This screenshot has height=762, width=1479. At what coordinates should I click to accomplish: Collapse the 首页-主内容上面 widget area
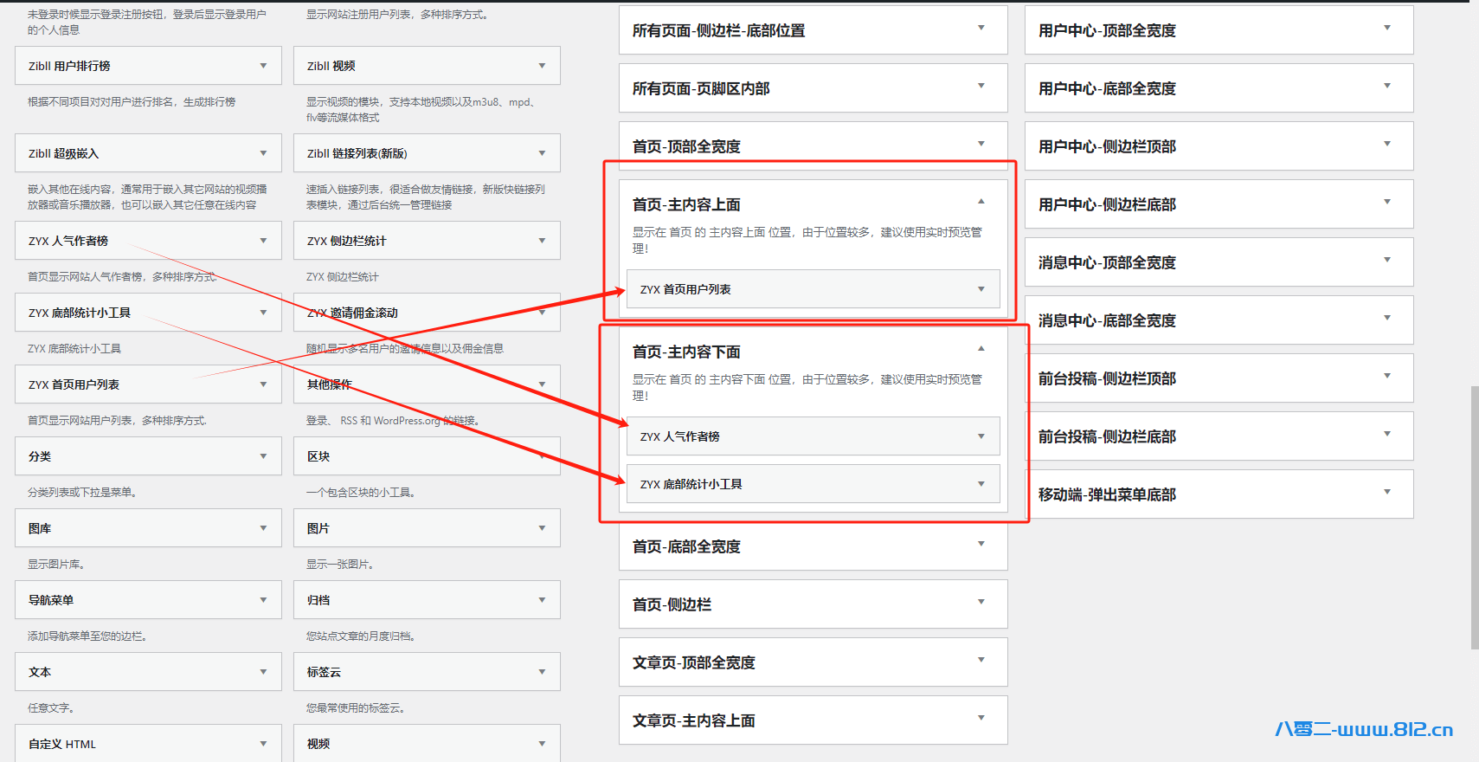pos(981,202)
